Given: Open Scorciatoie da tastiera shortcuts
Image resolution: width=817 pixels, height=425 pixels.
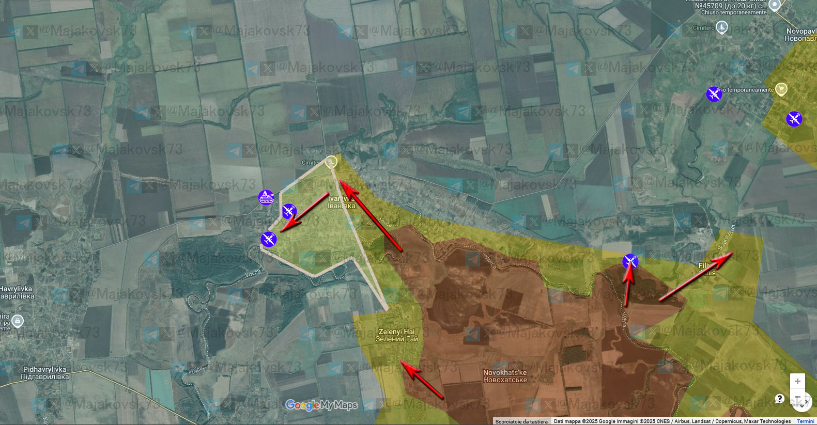Looking at the screenshot, I should click(521, 421).
